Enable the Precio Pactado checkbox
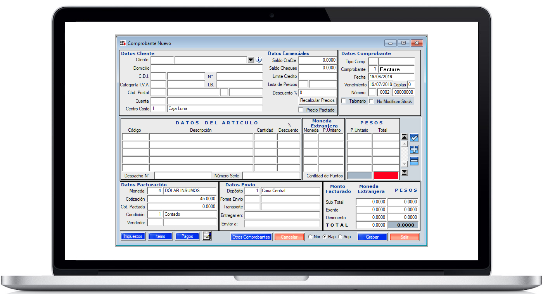Viewport: 543px width, 294px height. (x=301, y=110)
